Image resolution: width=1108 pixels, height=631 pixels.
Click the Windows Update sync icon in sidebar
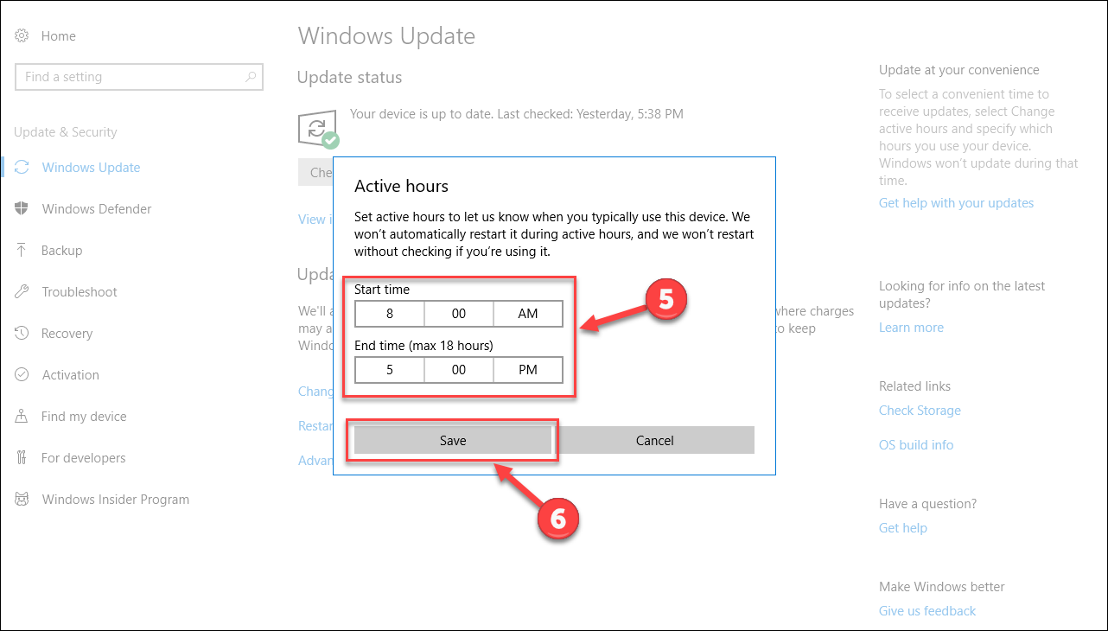(22, 168)
